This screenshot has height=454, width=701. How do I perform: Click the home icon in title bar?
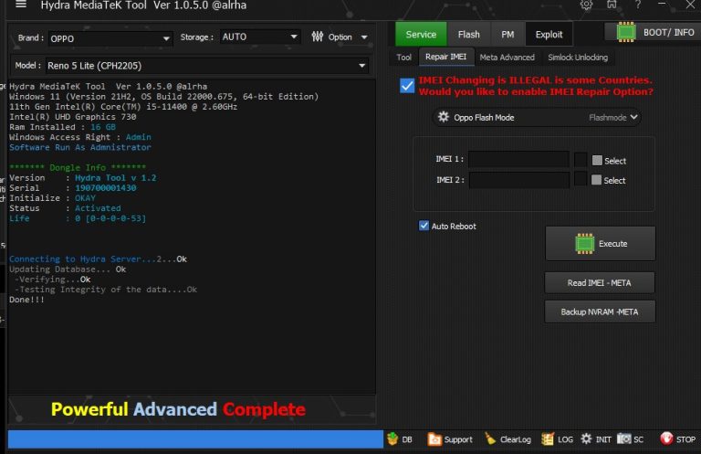click(x=612, y=5)
